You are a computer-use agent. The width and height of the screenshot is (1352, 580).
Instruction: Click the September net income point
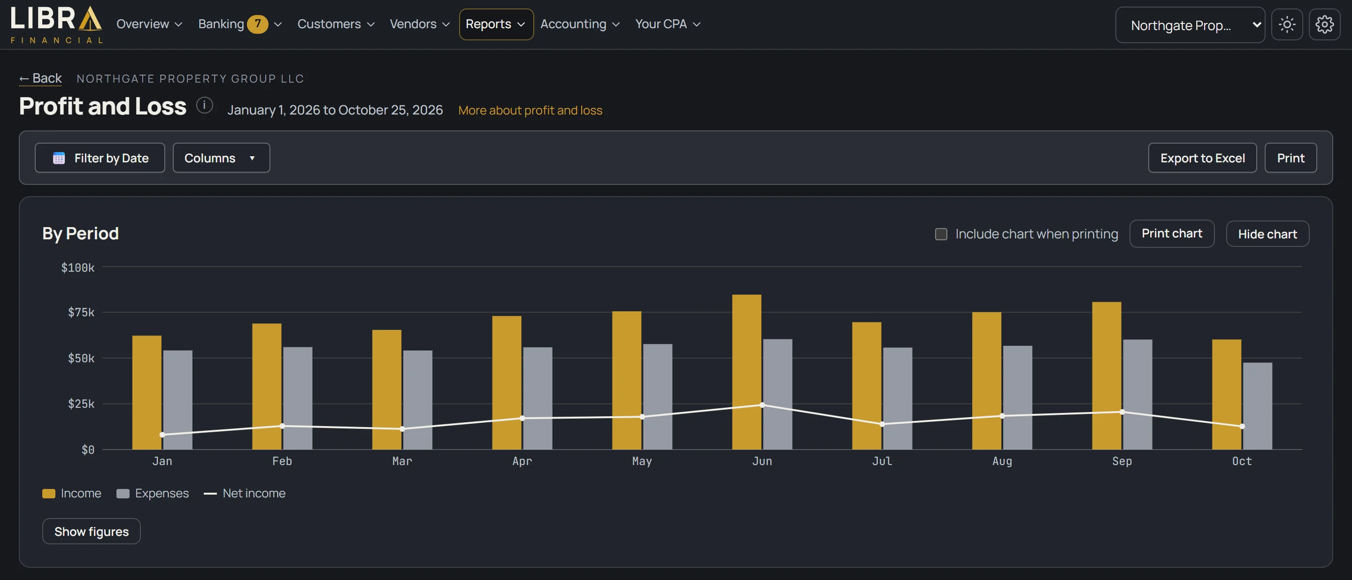(x=1122, y=412)
